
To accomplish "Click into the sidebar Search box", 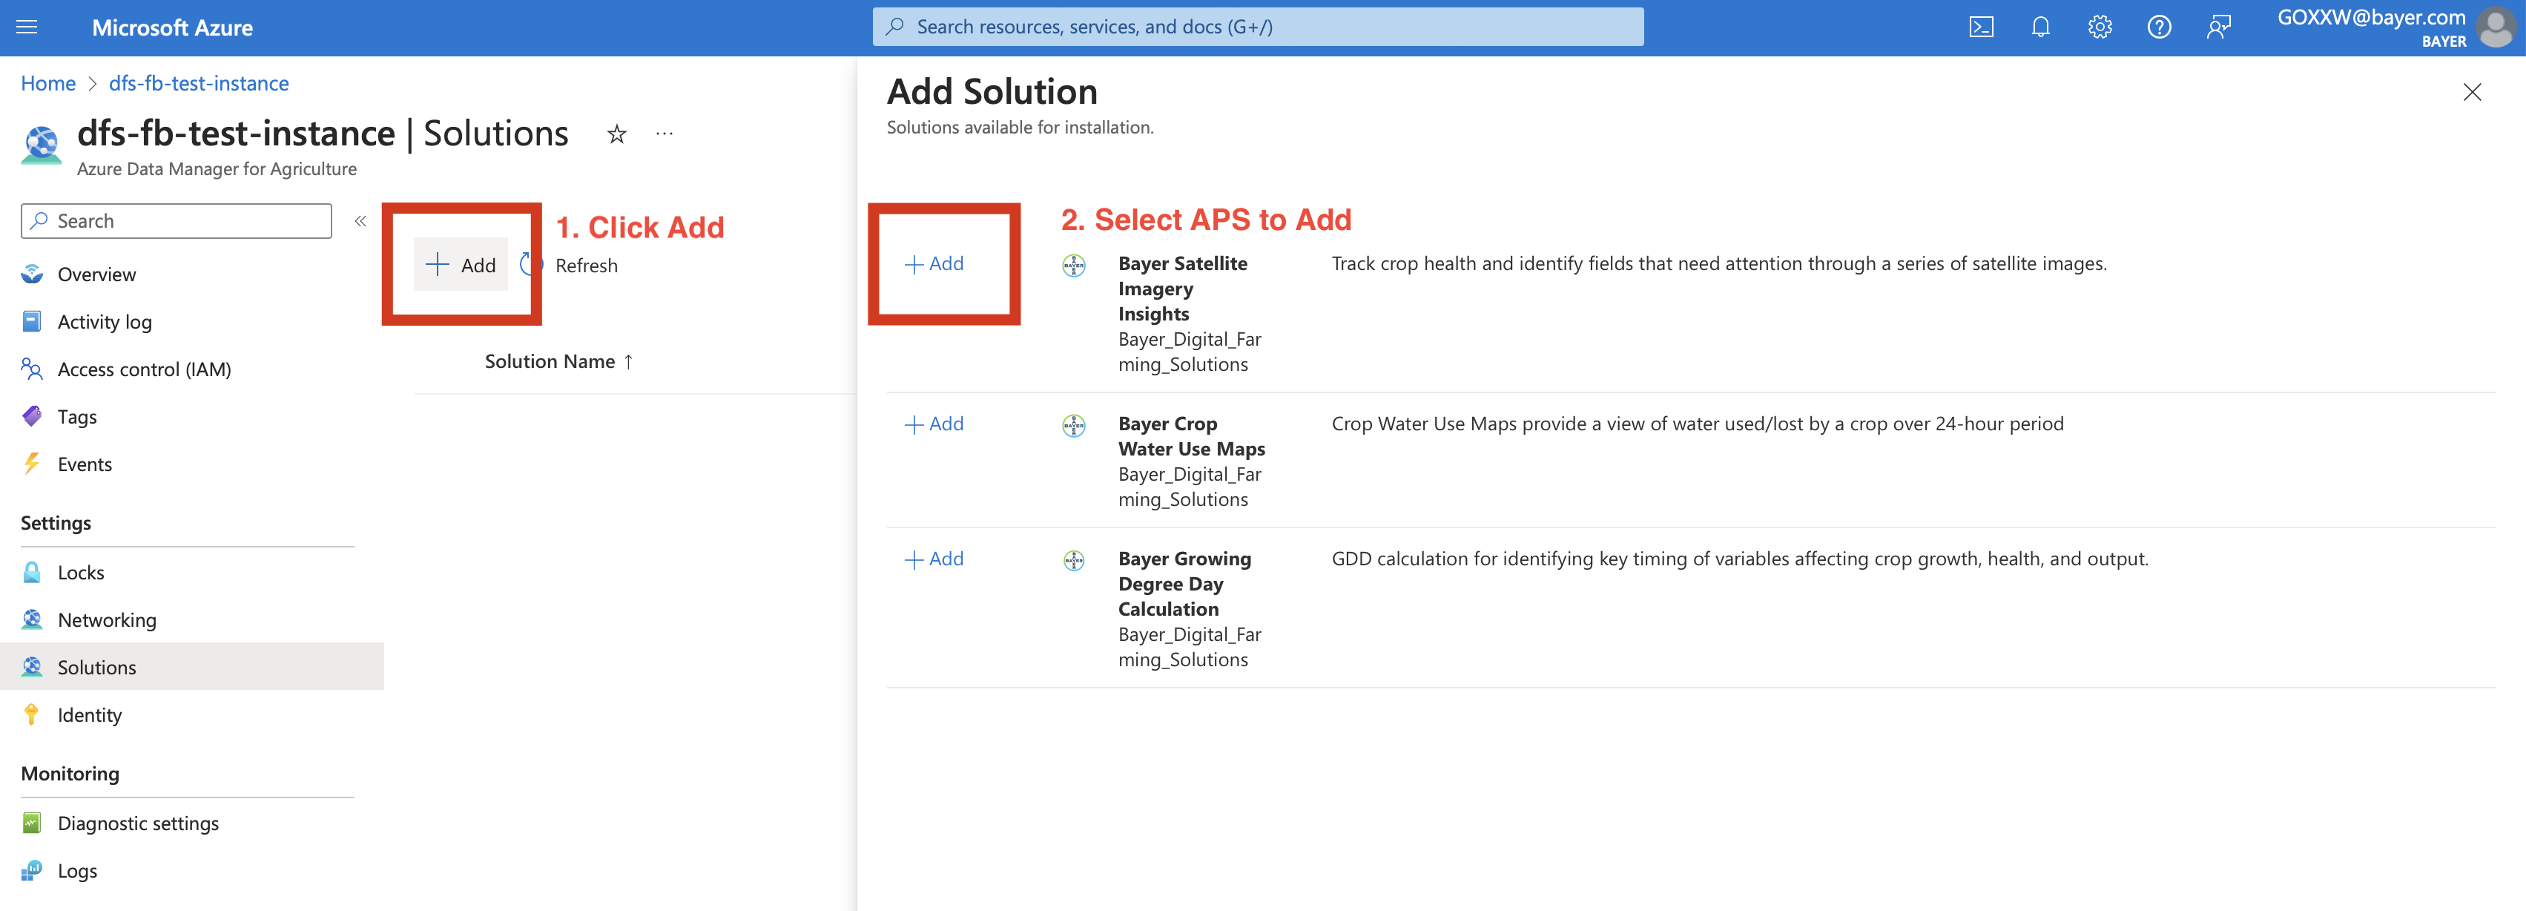I will [177, 220].
